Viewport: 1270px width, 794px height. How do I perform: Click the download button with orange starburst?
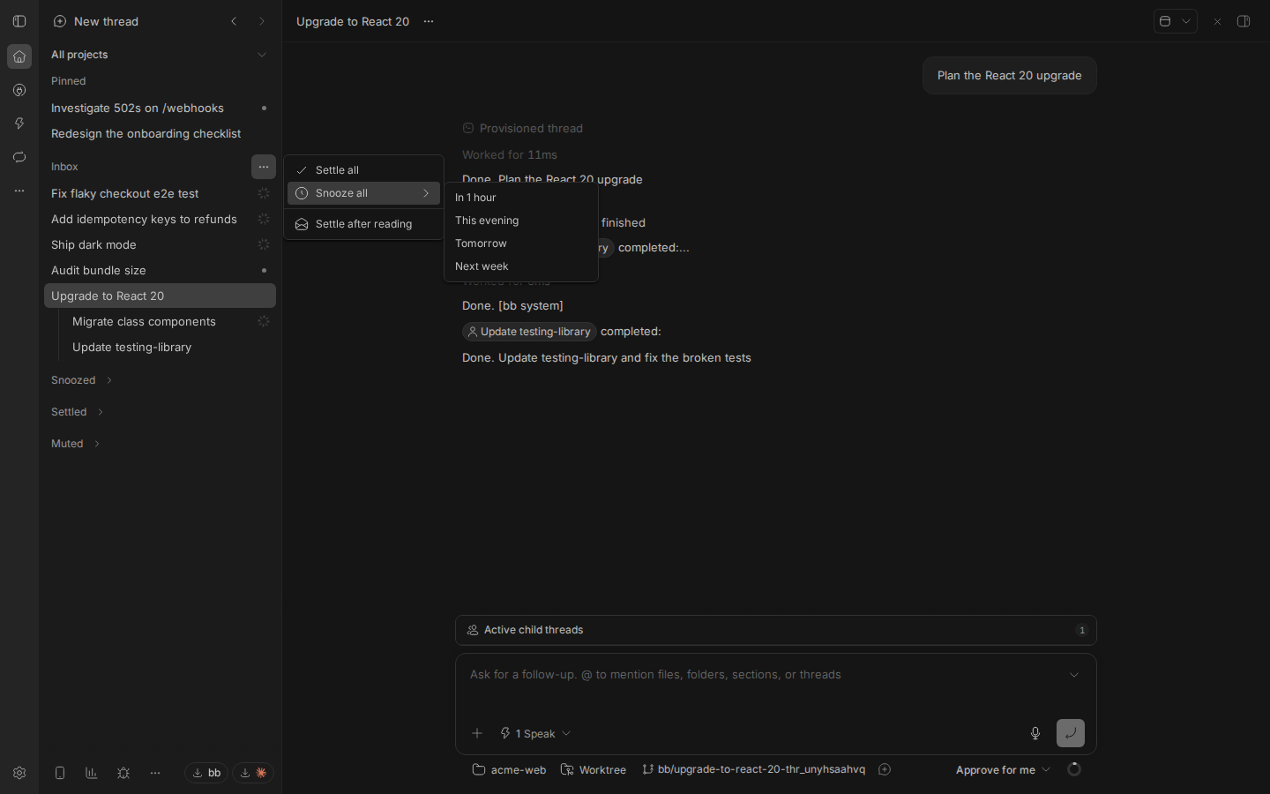(253, 773)
